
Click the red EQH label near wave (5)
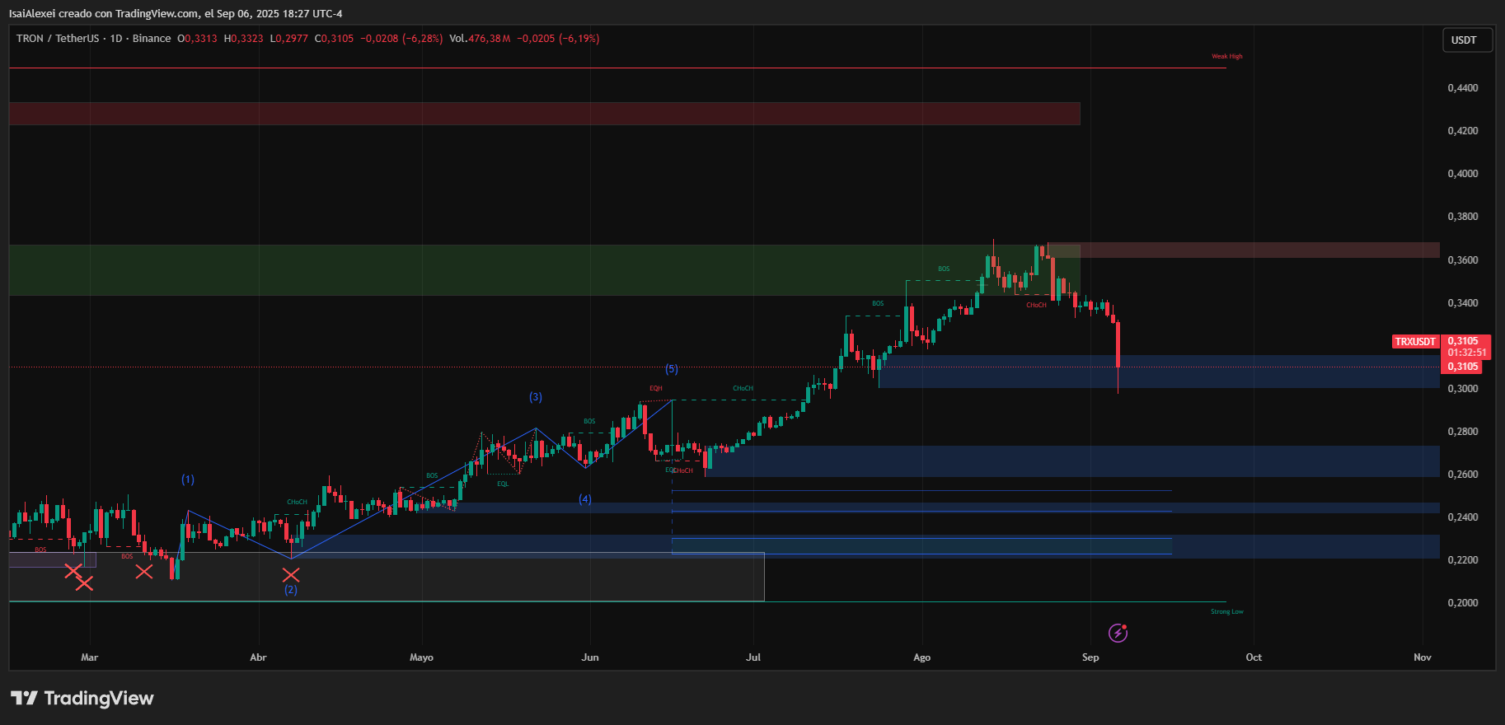(x=656, y=388)
